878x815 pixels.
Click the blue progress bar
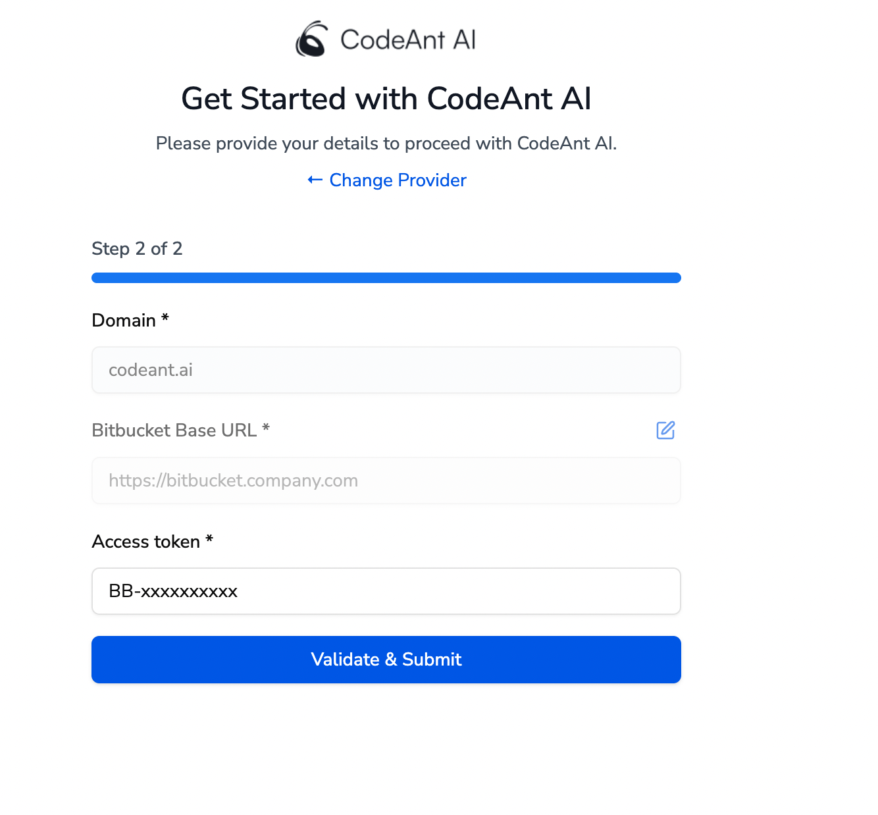coord(386,277)
